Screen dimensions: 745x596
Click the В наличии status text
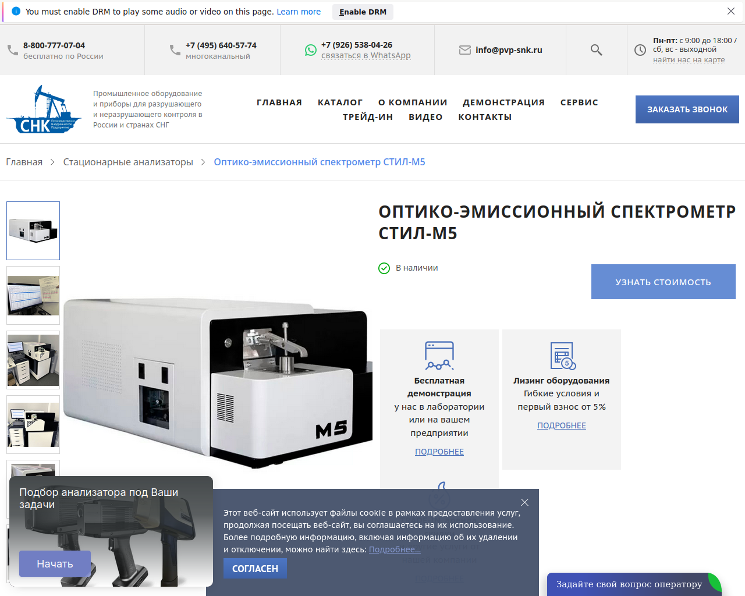click(x=417, y=268)
